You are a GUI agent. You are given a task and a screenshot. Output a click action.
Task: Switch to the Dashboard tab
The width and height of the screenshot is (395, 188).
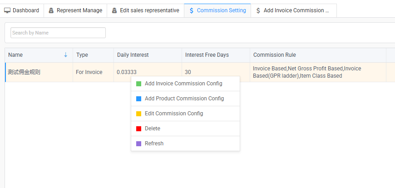(x=25, y=10)
